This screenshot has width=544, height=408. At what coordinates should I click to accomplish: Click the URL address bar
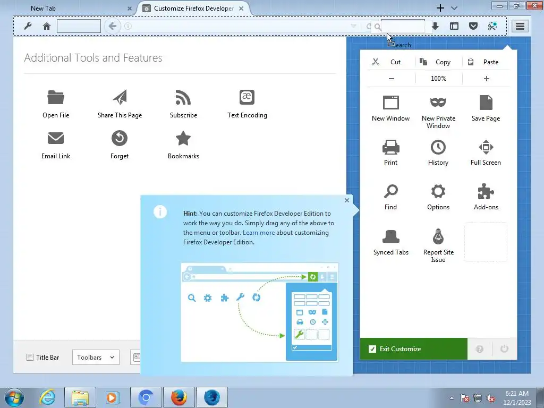pos(240,26)
